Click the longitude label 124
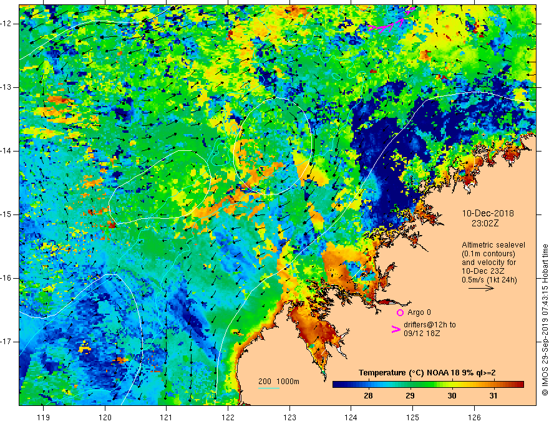The image size is (549, 424). coord(351,417)
